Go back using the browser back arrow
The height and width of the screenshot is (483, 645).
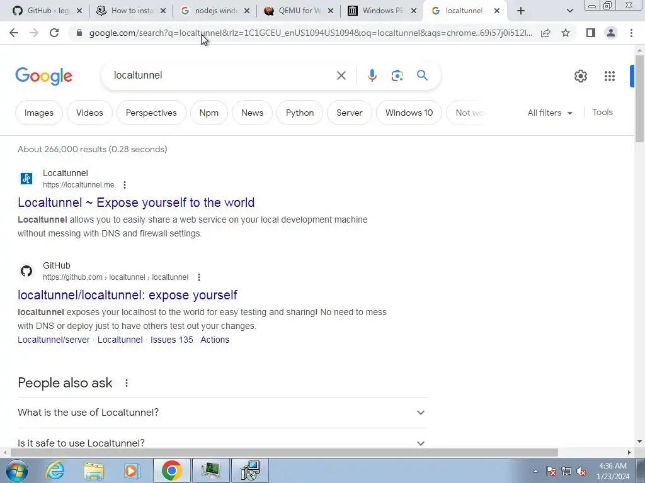point(14,33)
